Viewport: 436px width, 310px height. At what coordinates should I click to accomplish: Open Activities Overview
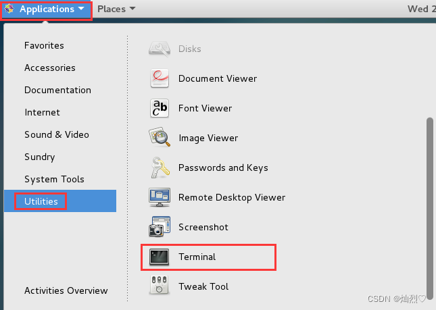66,290
